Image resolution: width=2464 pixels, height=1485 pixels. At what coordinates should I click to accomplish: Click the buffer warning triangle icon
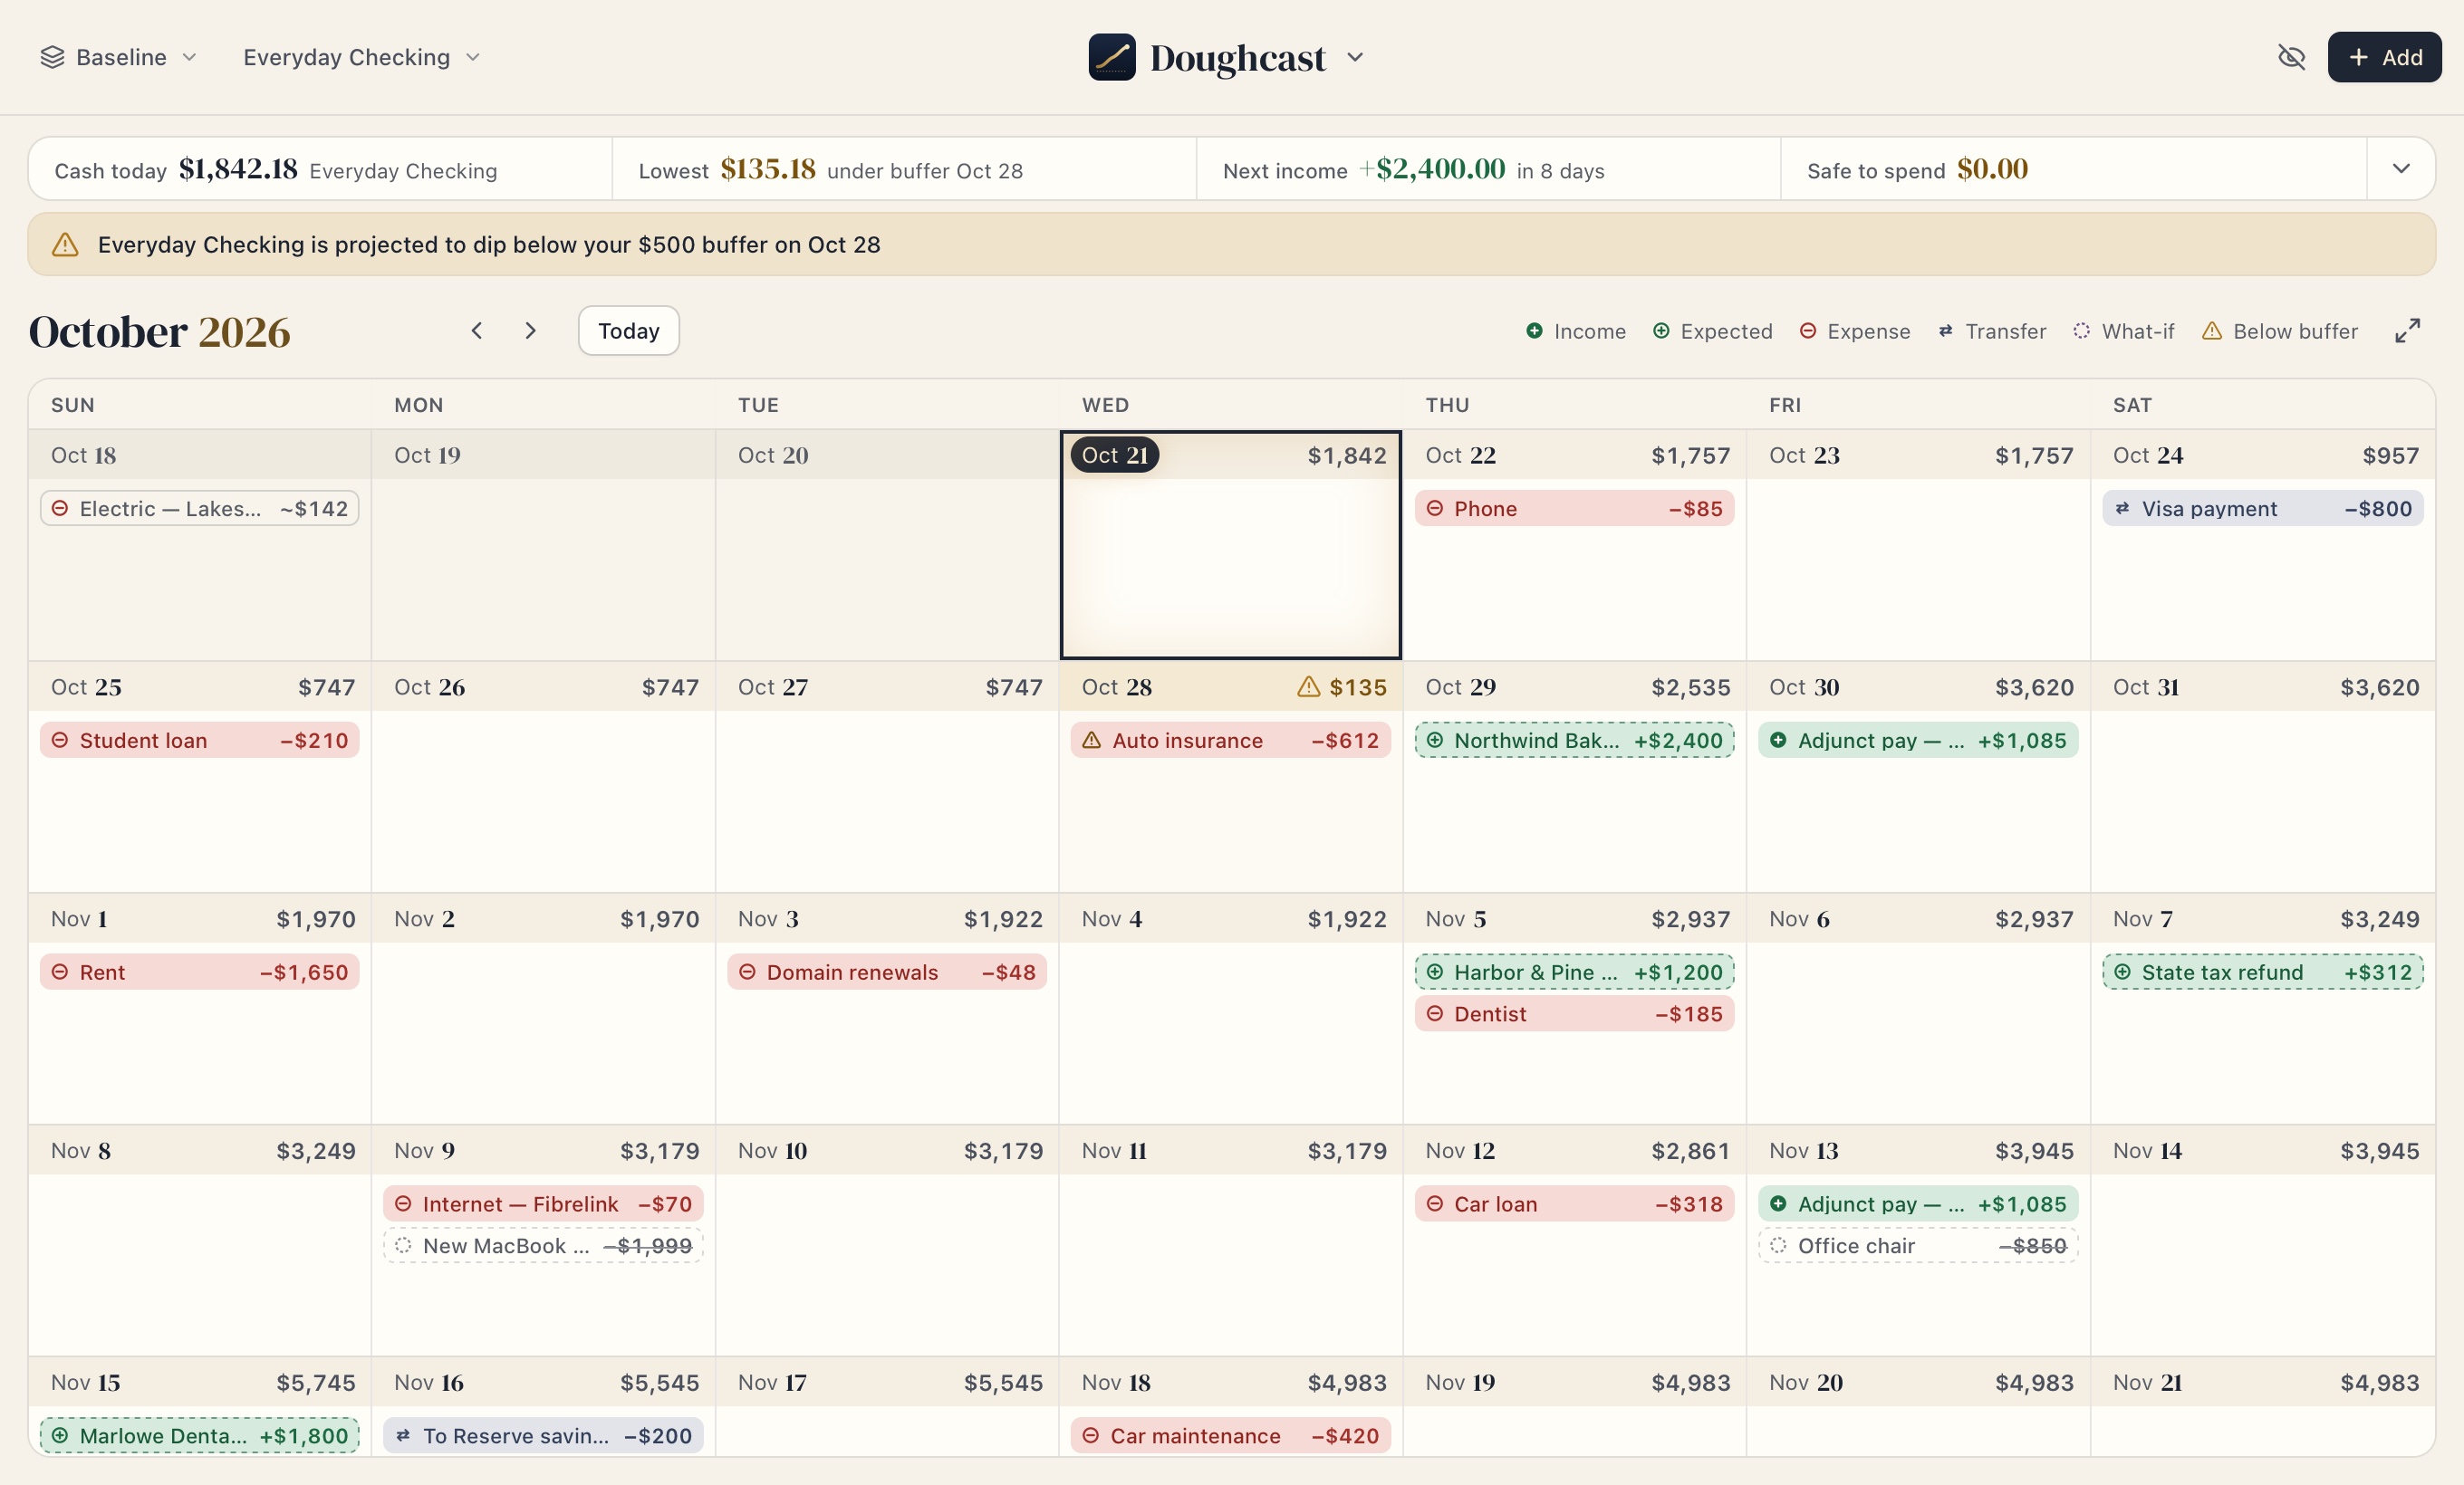coord(65,244)
